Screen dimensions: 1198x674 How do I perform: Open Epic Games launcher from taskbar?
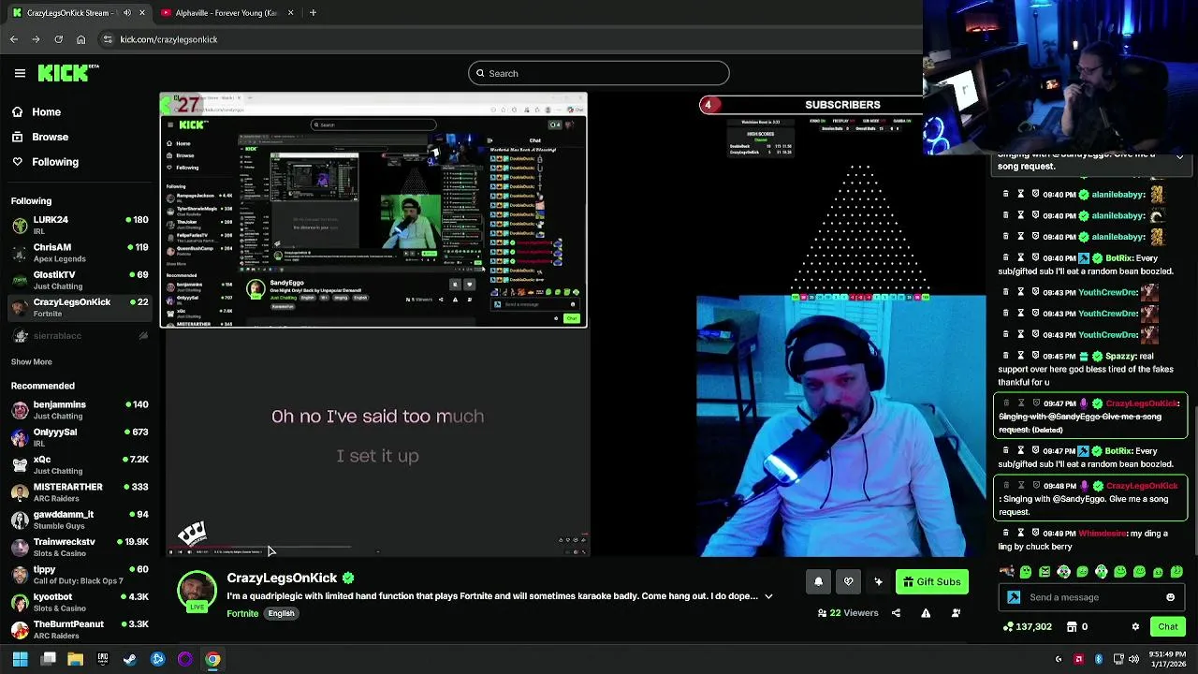click(103, 659)
